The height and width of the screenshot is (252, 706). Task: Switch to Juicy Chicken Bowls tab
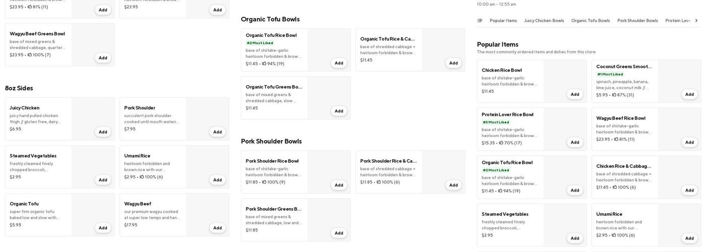(544, 21)
